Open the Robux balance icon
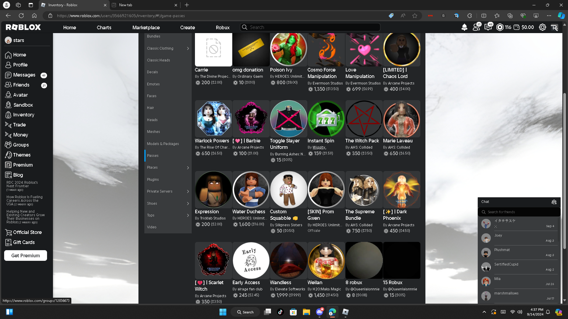The width and height of the screenshot is (568, 319). (500, 27)
